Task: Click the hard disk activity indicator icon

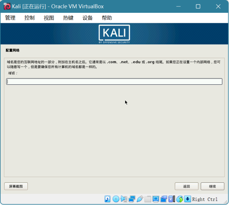Action: [x=108, y=199]
